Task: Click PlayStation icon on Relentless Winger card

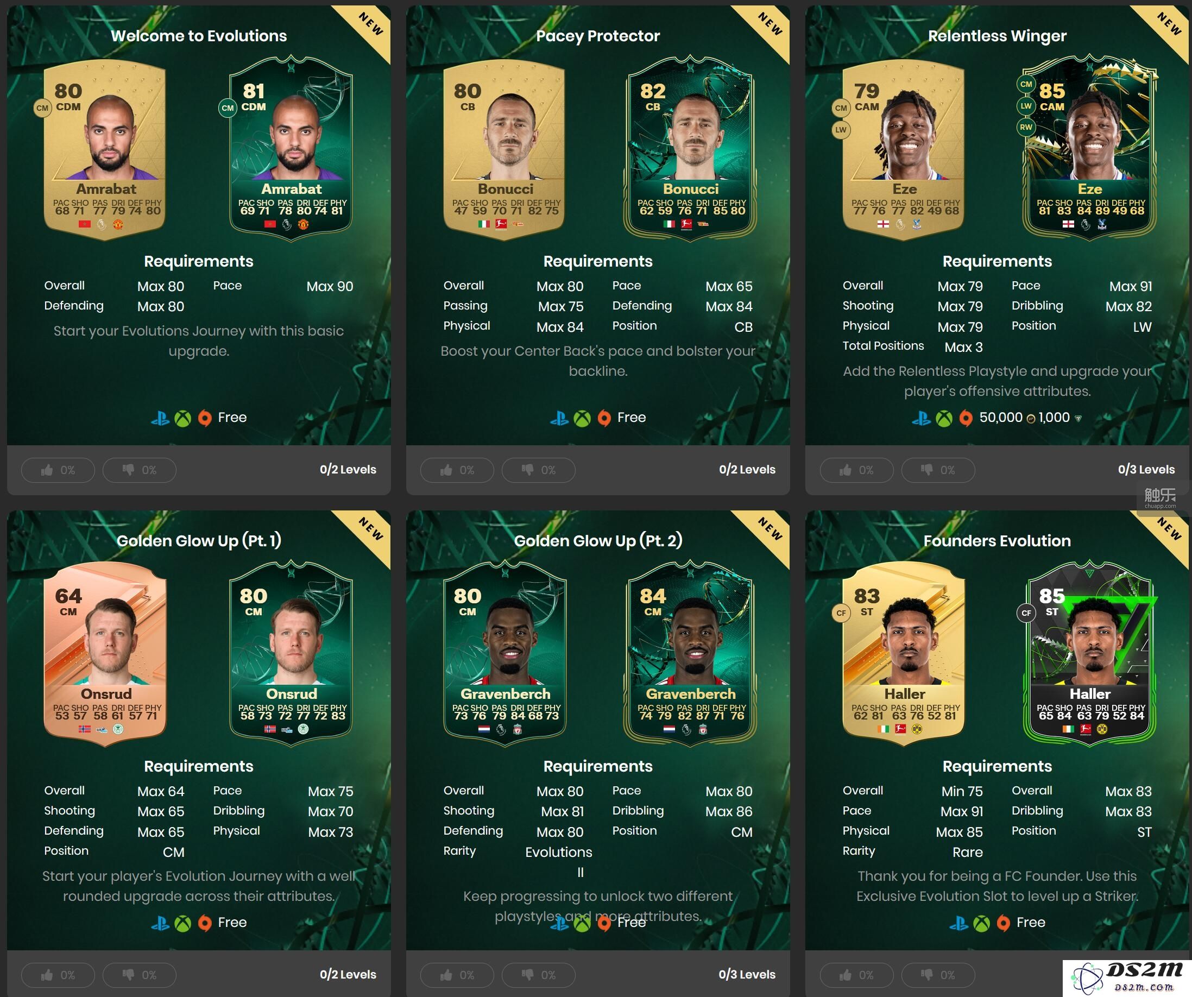Action: click(x=920, y=419)
